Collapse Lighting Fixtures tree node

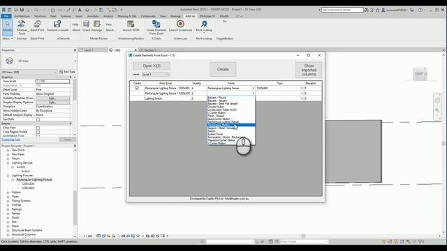(8, 176)
